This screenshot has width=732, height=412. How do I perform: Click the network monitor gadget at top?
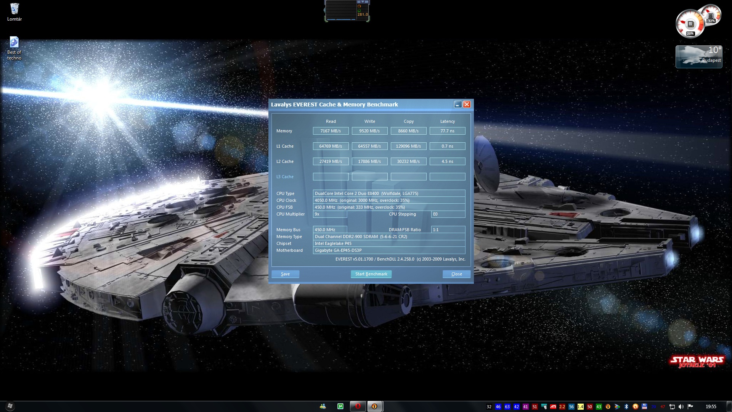coord(347,11)
